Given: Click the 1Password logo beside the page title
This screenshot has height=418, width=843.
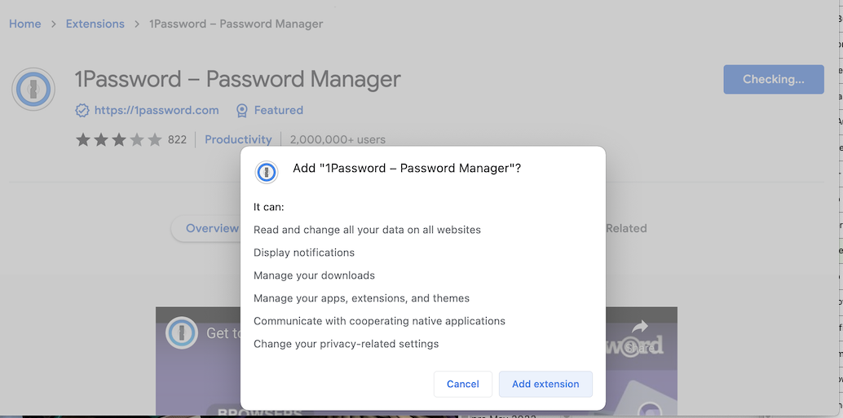Looking at the screenshot, I should [x=33, y=90].
